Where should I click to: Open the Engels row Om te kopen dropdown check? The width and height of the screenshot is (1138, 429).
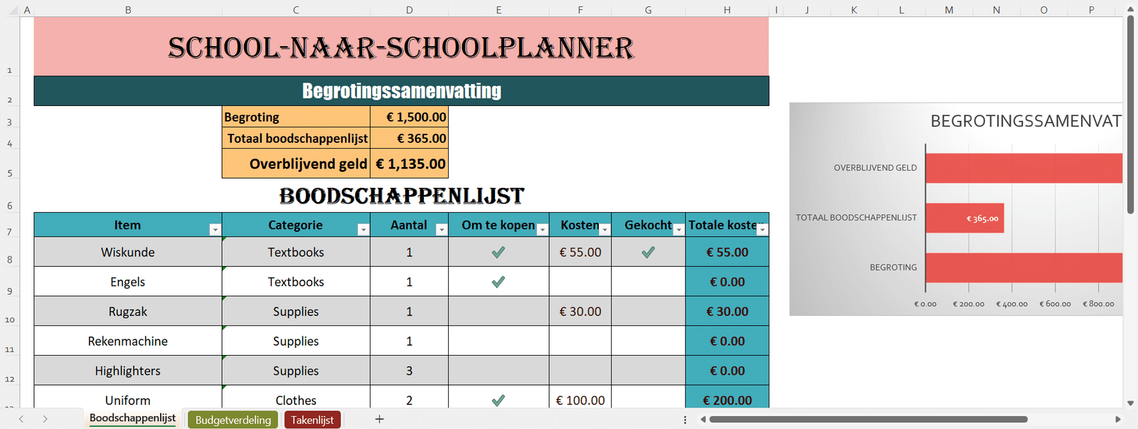pyautogui.click(x=499, y=281)
